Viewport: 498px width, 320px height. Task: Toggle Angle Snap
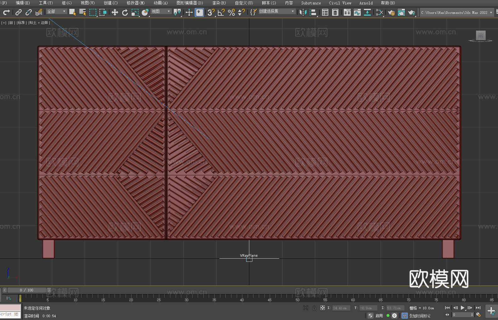[221, 12]
